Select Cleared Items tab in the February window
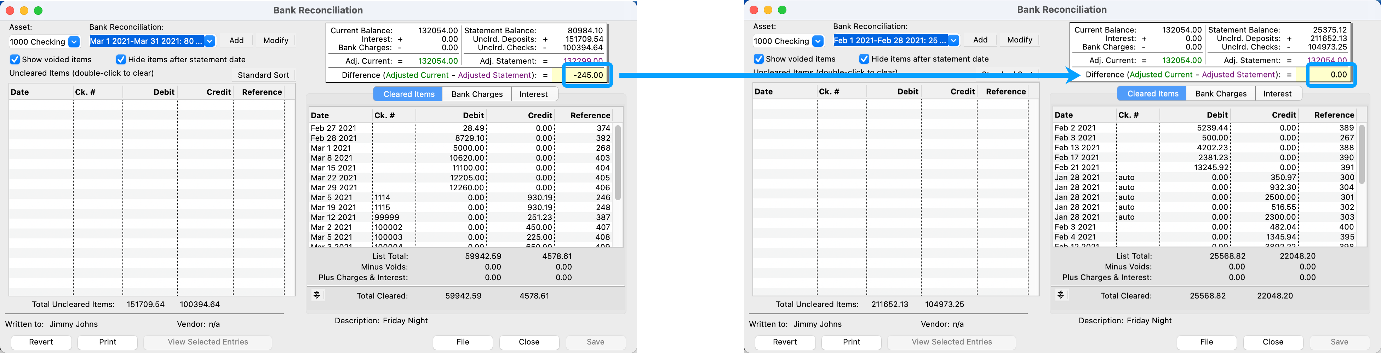The image size is (1381, 353). point(1153,94)
